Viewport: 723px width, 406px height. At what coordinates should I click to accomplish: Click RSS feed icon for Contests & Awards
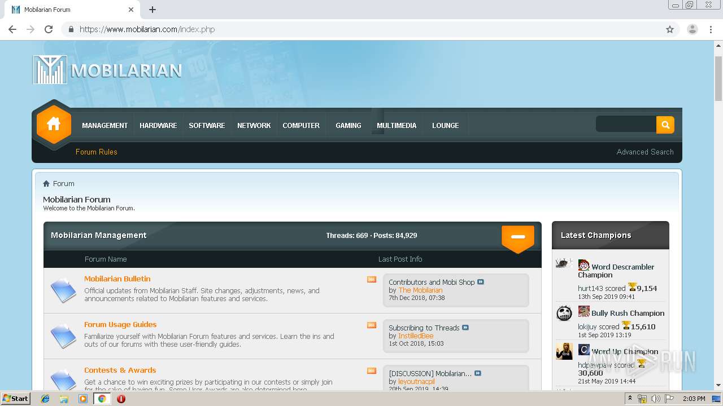(372, 370)
